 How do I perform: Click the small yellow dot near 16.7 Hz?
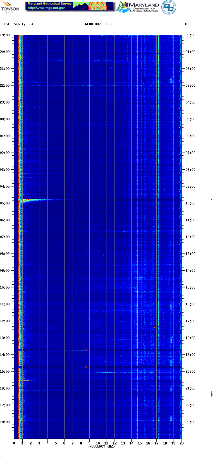154,327
